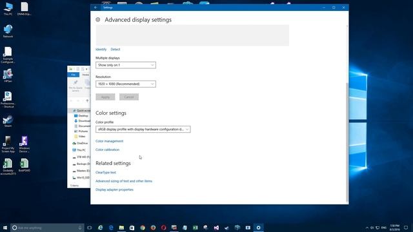Click the Ask me anything search box
413x232 pixels.
point(47,227)
